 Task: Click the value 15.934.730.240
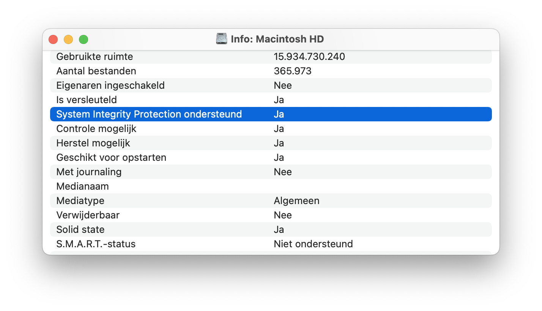(309, 57)
